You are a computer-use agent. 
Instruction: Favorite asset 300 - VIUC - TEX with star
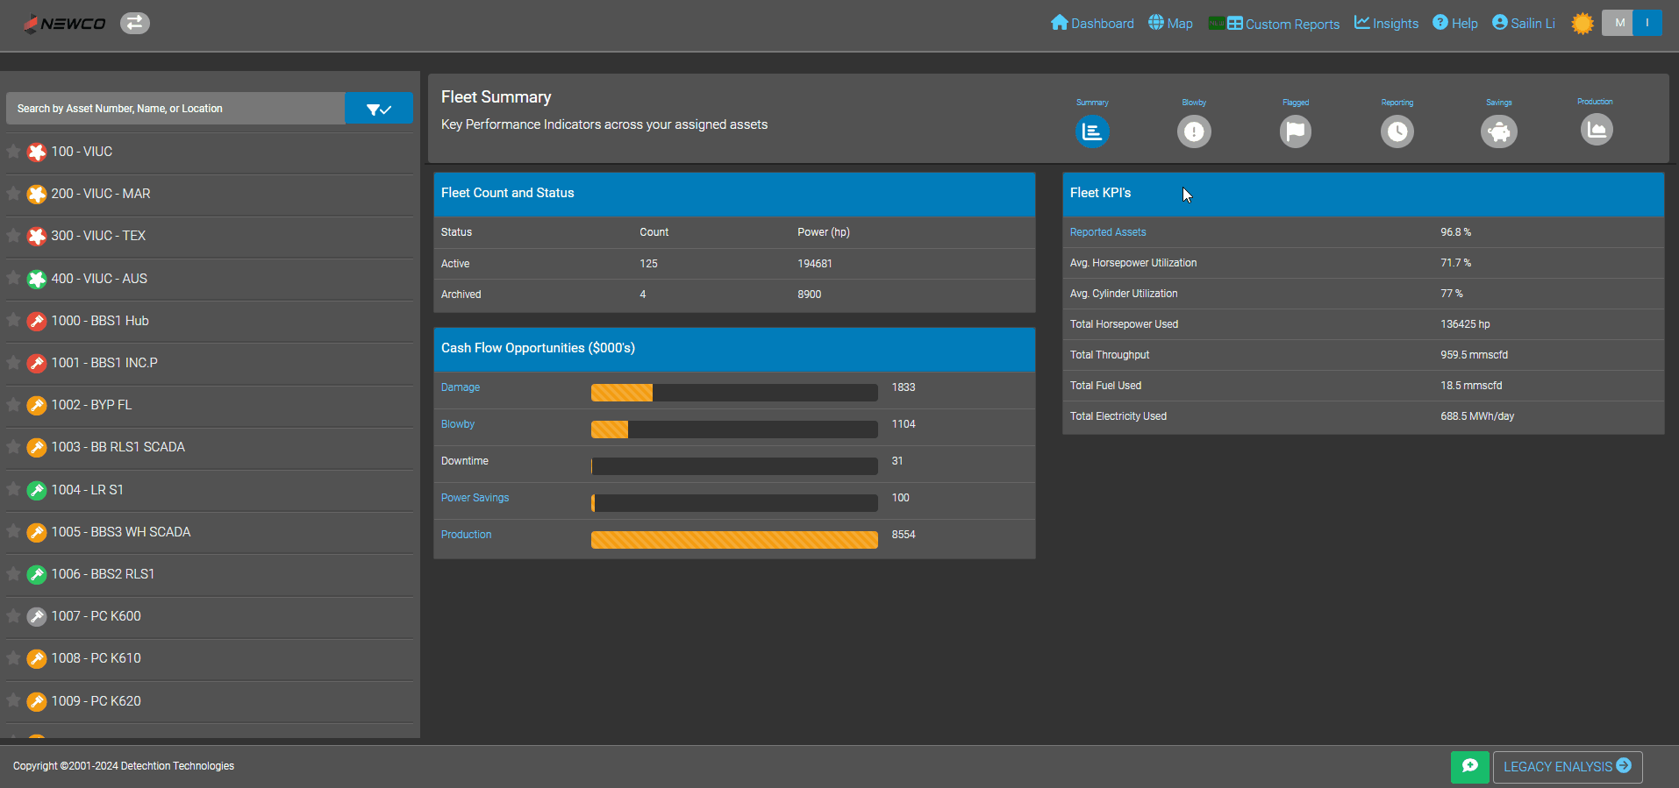(14, 236)
